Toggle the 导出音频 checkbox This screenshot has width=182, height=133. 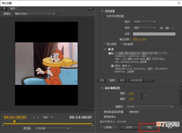121,44
